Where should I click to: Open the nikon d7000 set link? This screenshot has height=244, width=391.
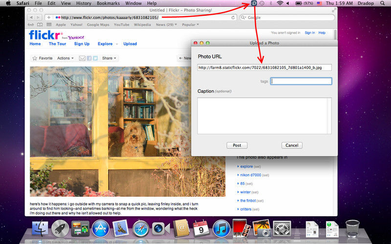tap(251, 175)
